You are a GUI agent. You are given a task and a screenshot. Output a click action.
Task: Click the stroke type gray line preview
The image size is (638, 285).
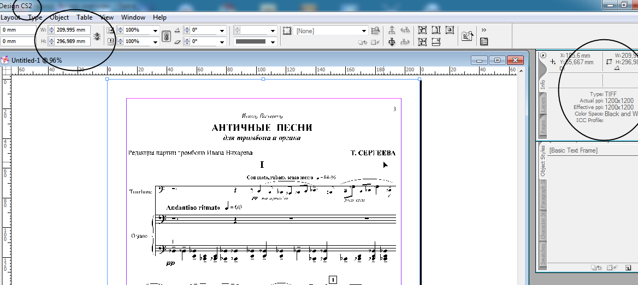[x=251, y=41]
